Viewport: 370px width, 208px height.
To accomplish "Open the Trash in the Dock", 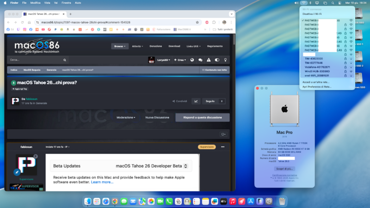I will click(282, 202).
